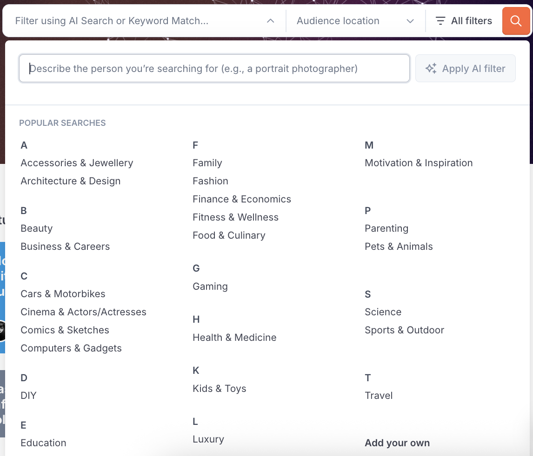The image size is (533, 456).
Task: Select Cinema & Actors/Actresses category
Action: 83,312
